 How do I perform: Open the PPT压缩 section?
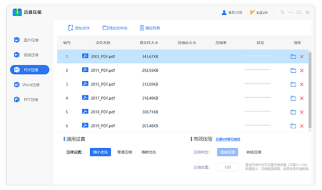(x=26, y=100)
